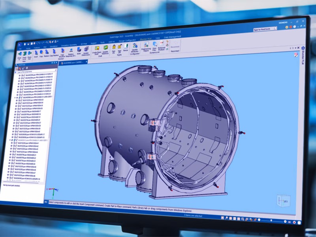The image size is (316, 237).
Task: Click the zoom slider in the status bar
Action: point(272,220)
